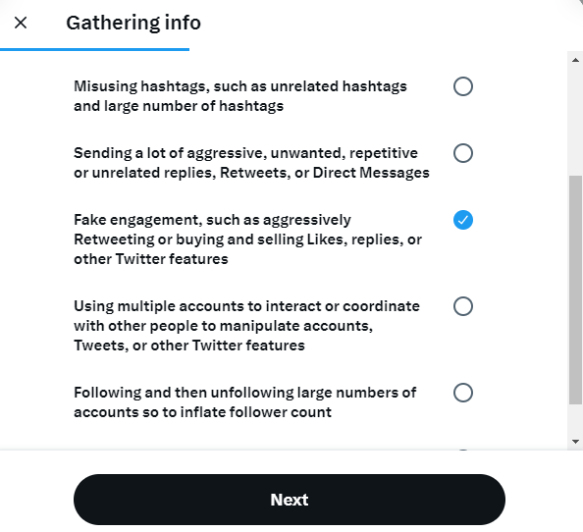
Task: Click the vertical scrollbar thumb
Action: [575, 290]
